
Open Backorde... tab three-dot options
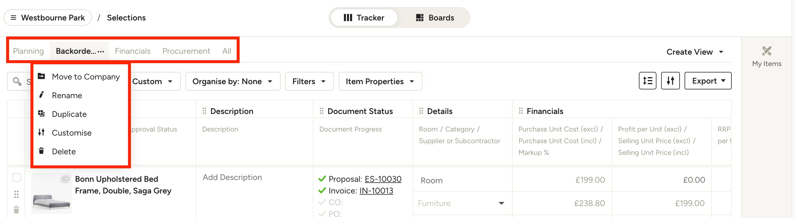pyautogui.click(x=100, y=51)
